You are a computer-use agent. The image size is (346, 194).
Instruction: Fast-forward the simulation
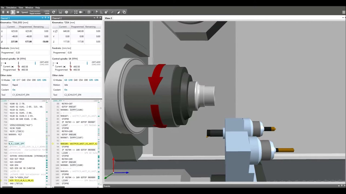pyautogui.click(x=18, y=12)
